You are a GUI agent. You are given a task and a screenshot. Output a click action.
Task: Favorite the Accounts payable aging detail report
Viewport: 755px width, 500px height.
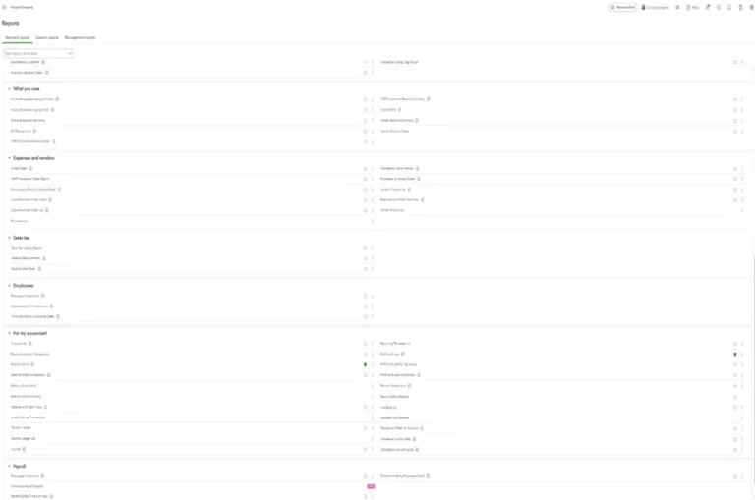[x=365, y=110]
